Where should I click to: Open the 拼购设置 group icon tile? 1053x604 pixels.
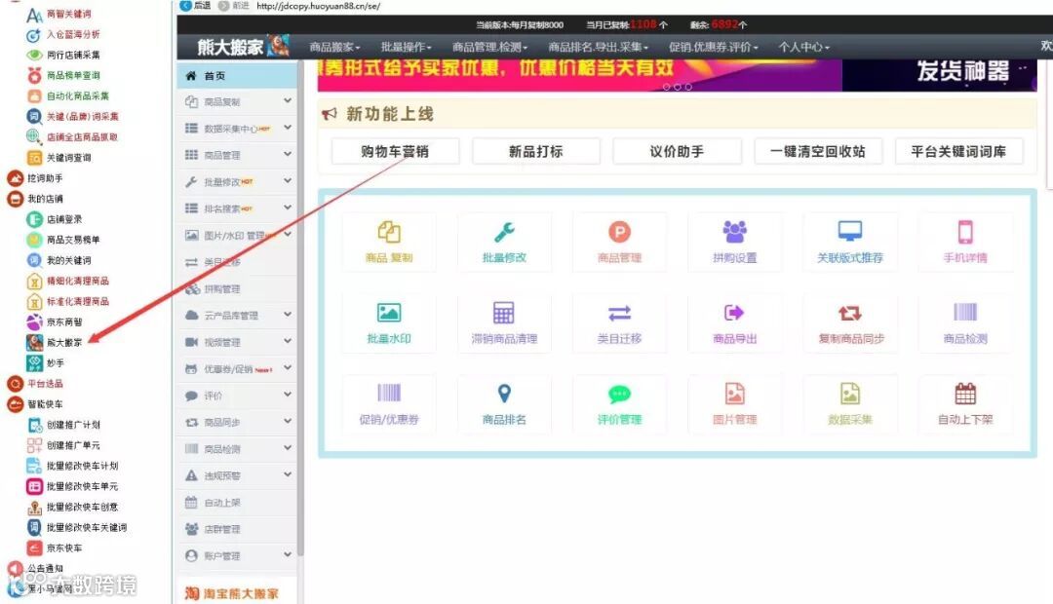pos(735,242)
